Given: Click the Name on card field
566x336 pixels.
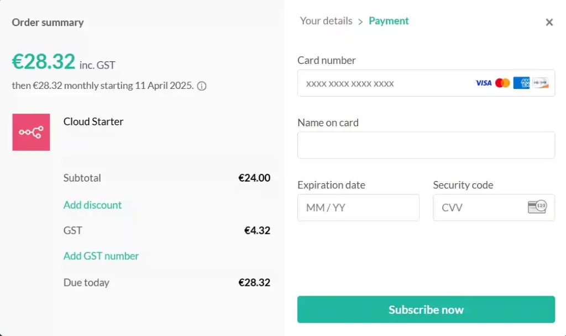Looking at the screenshot, I should tap(426, 145).
